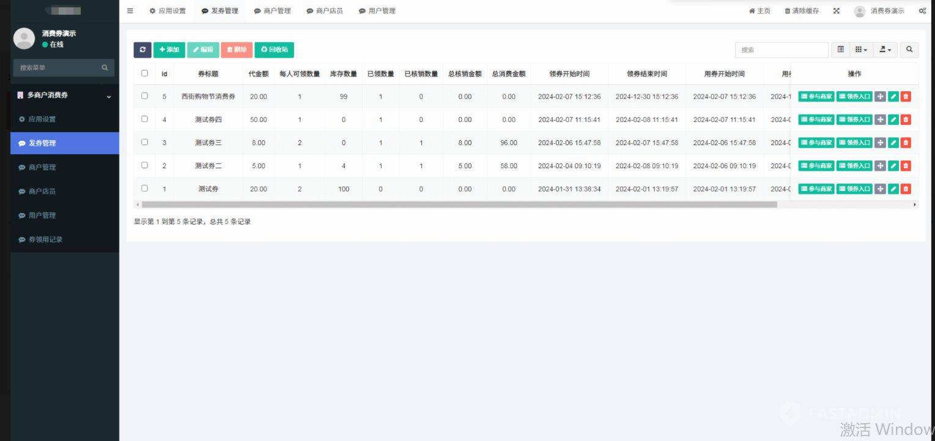This screenshot has width=935, height=441.
Task: Click 领券入口 for 西街购物节消费券
Action: [x=854, y=96]
